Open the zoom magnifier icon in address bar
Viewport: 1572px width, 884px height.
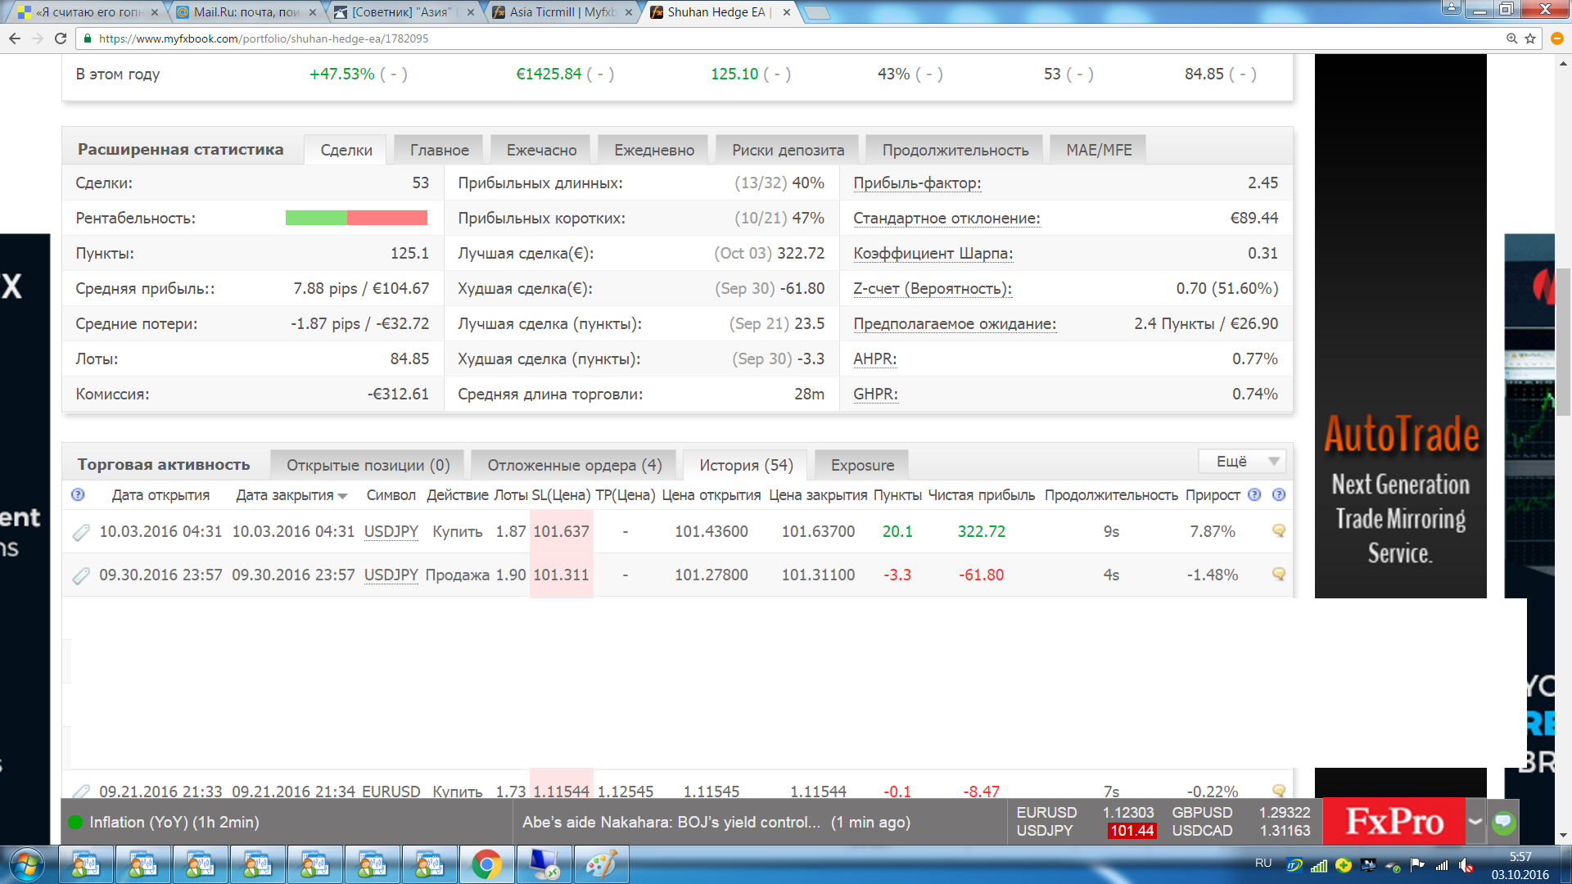1512,38
